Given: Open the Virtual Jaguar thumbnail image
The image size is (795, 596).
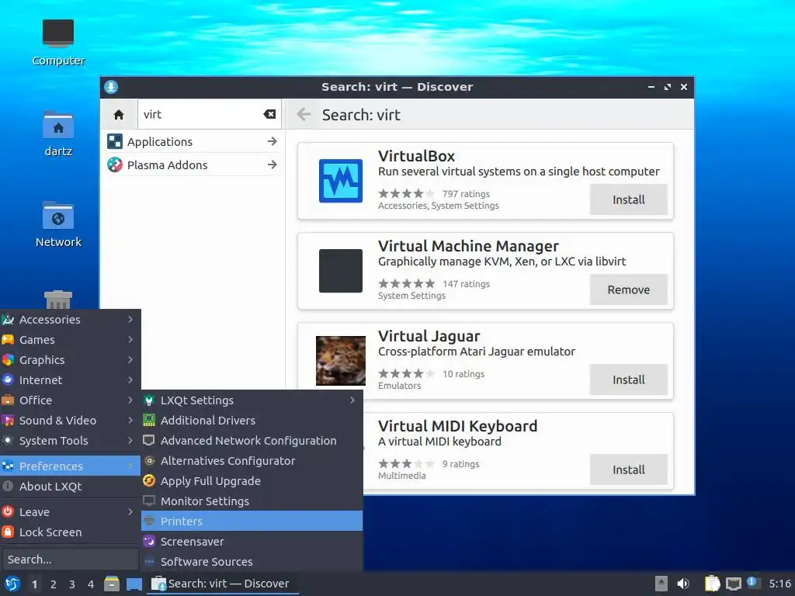Looking at the screenshot, I should 341,360.
